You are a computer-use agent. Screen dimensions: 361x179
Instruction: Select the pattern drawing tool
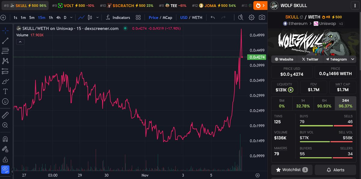click(x=5, y=61)
